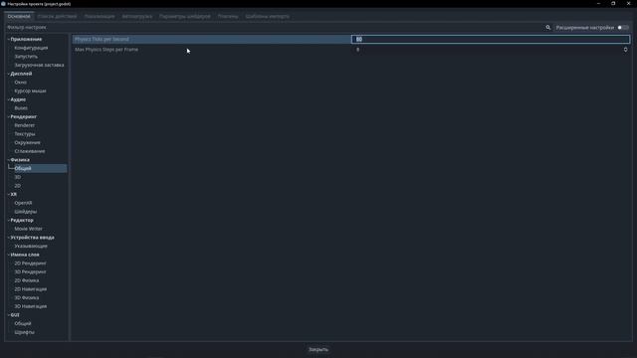Viewport: 637px width, 358px height.
Task: Collapse the Устройства ввода category
Action: pyautogui.click(x=9, y=238)
